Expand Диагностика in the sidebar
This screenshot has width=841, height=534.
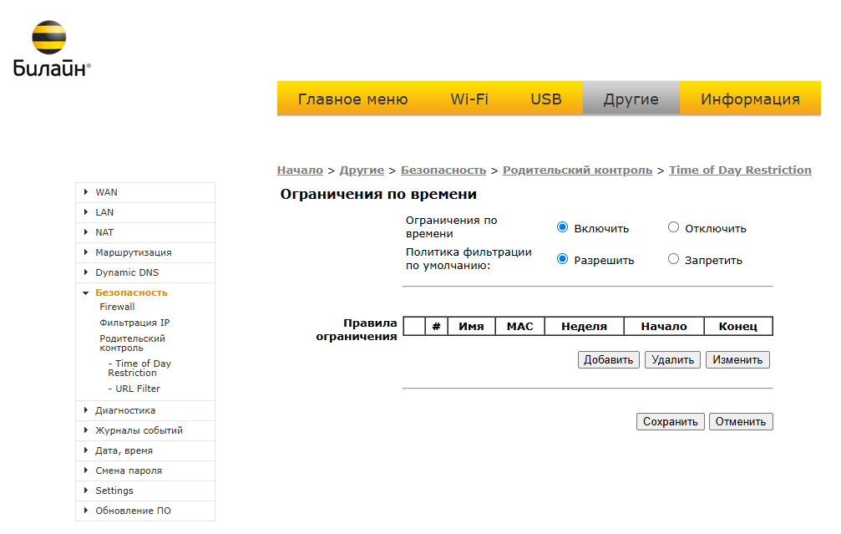click(86, 410)
